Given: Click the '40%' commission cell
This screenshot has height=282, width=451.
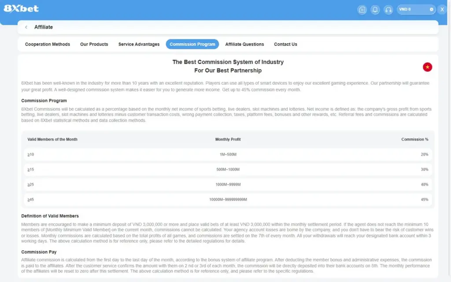Looking at the screenshot, I should (425, 185).
